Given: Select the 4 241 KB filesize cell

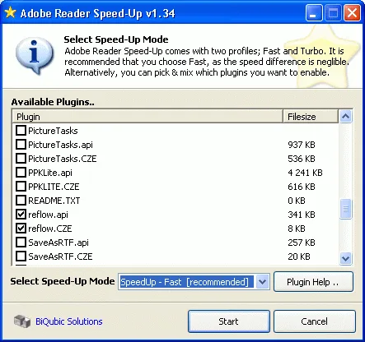Looking at the screenshot, I should (x=305, y=173).
